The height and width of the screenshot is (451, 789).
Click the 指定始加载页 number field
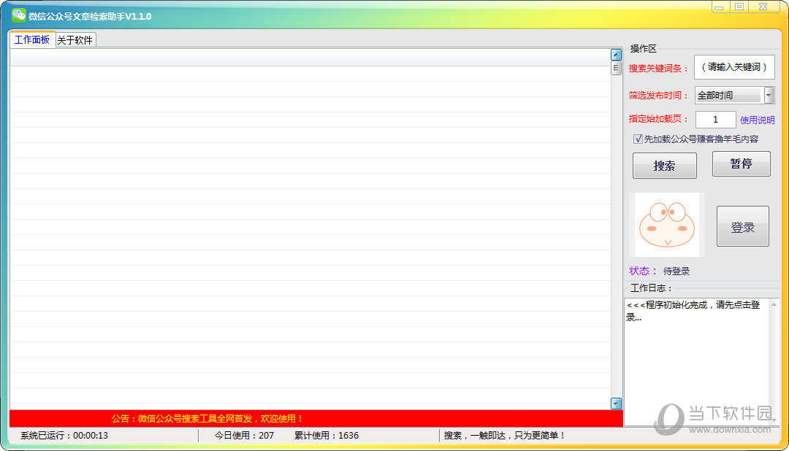[x=715, y=120]
